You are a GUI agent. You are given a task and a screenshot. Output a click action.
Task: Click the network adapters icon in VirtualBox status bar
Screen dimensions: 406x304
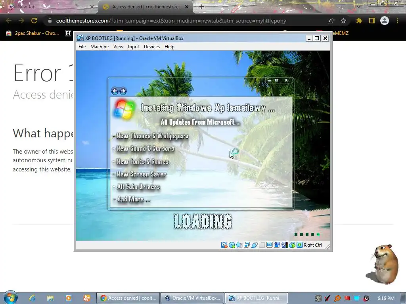[x=247, y=245]
